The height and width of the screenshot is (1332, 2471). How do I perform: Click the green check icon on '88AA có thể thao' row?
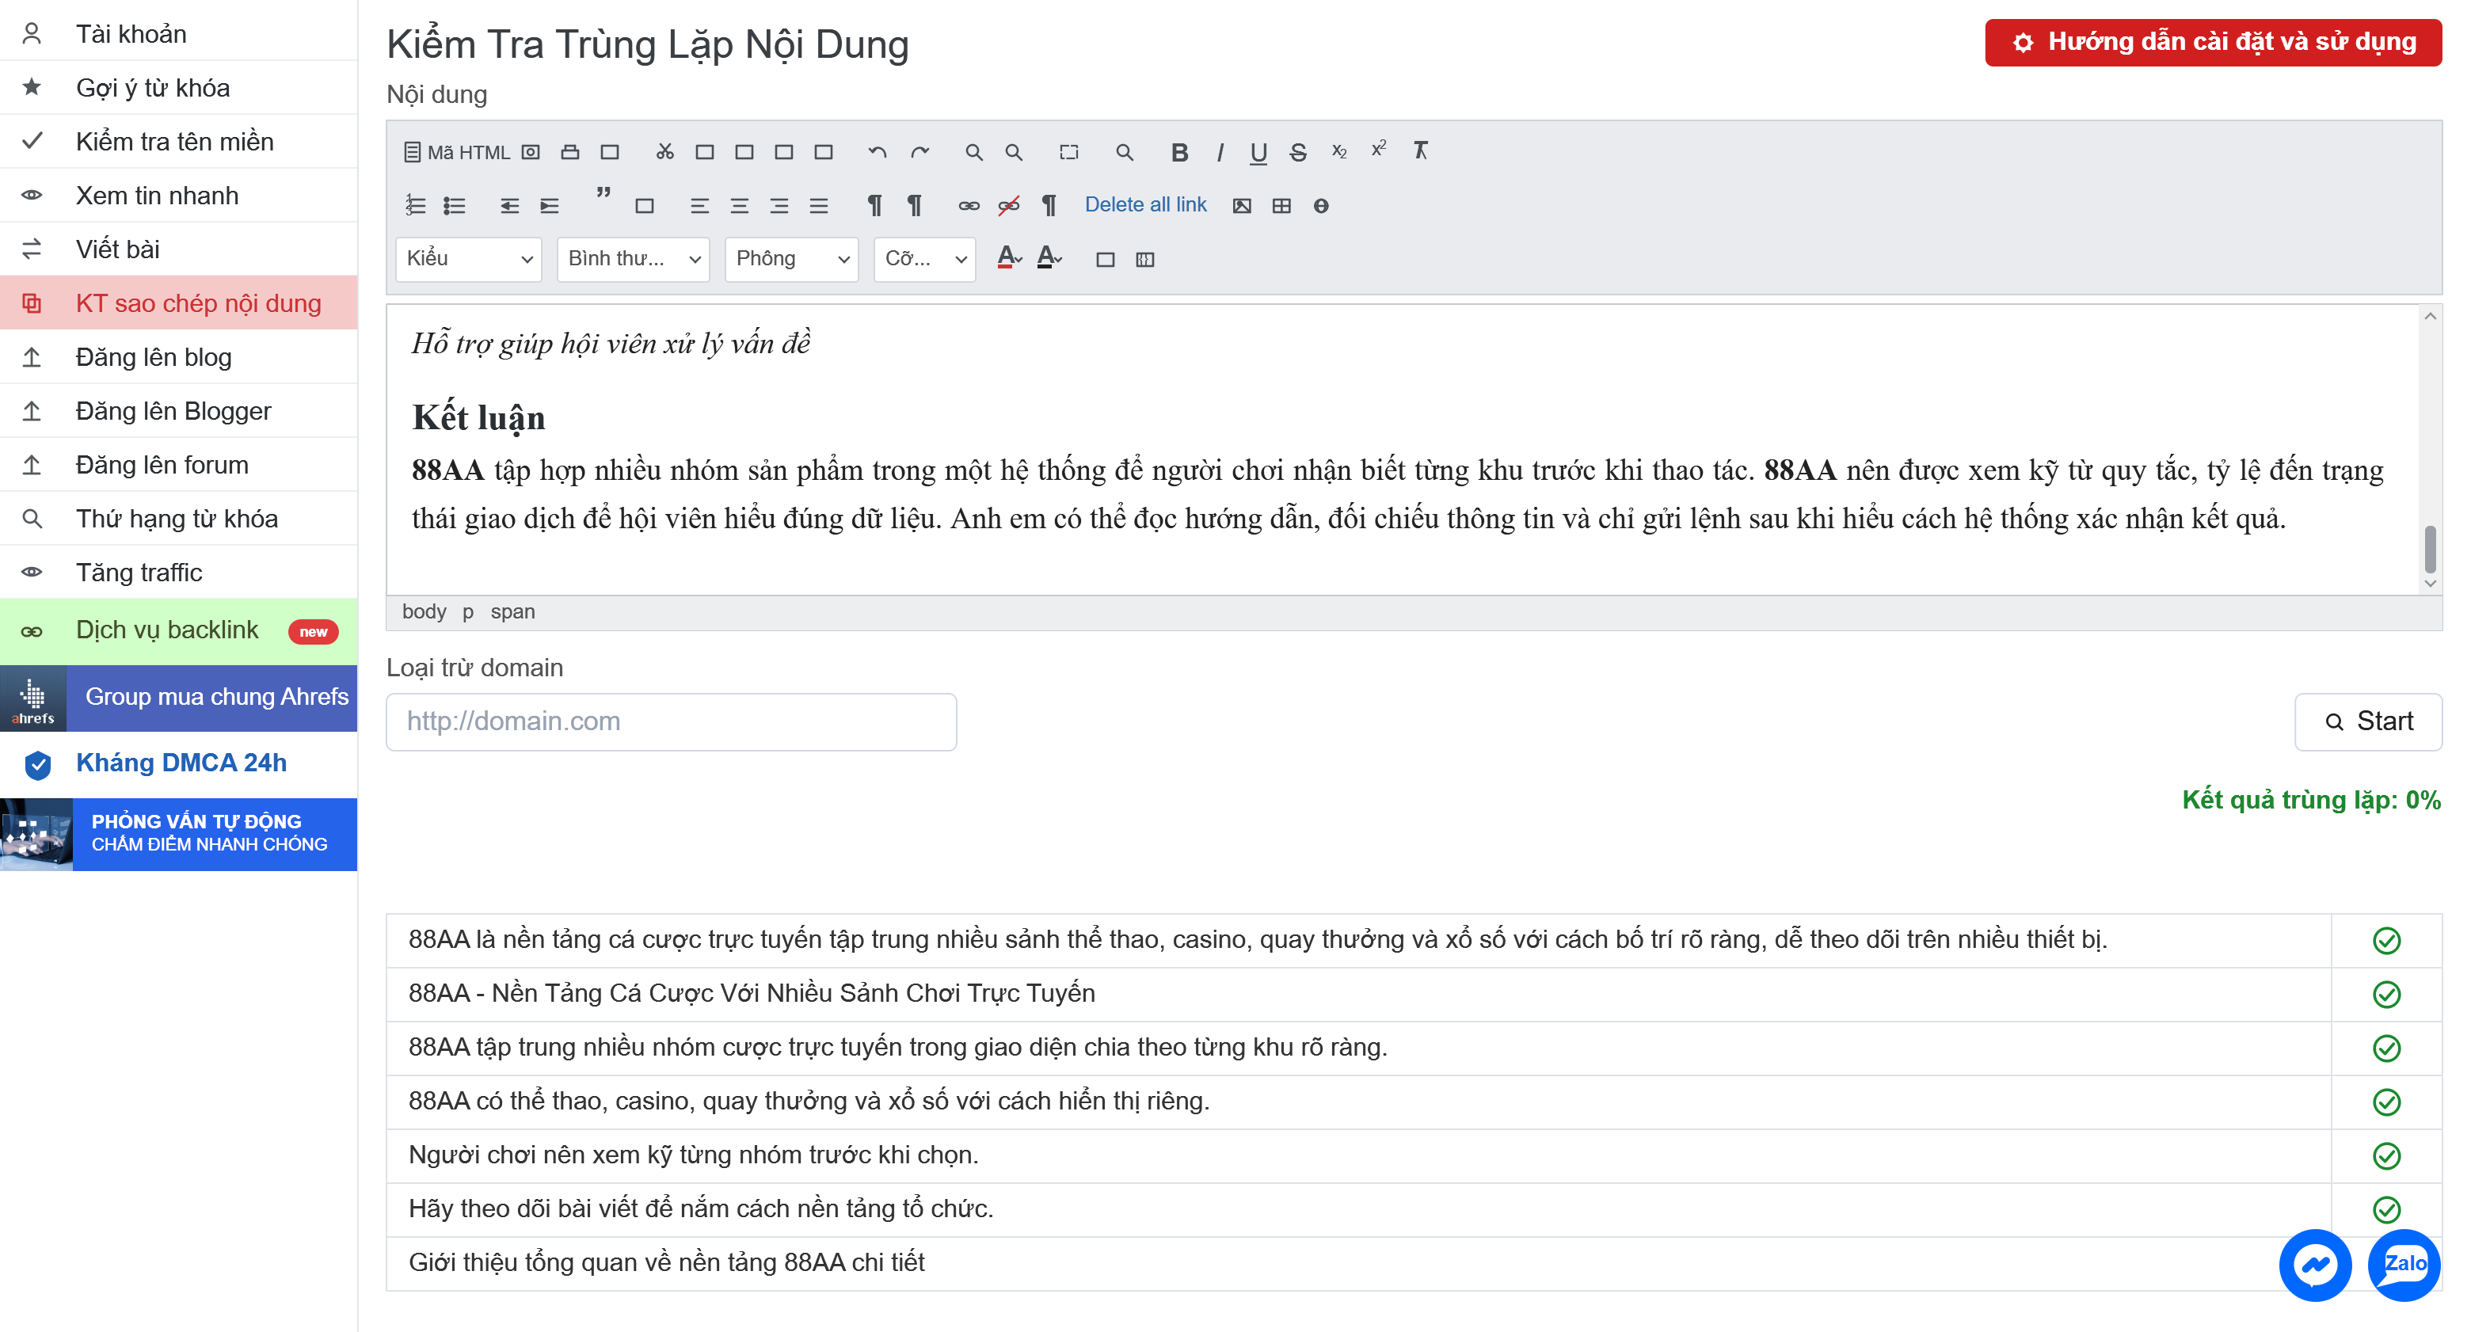click(2386, 1102)
